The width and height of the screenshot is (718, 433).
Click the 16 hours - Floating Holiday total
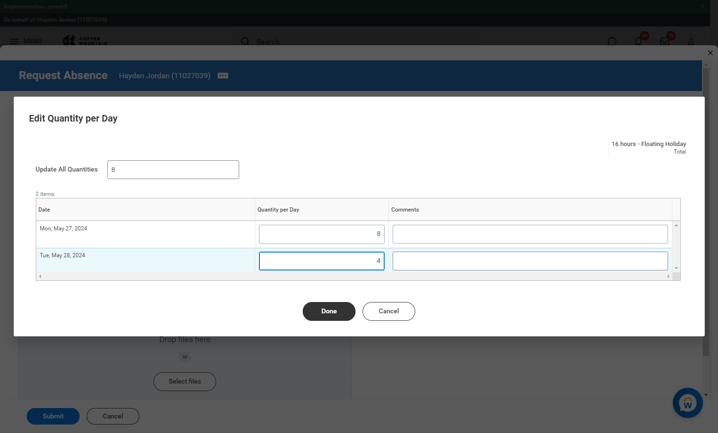tap(649, 144)
